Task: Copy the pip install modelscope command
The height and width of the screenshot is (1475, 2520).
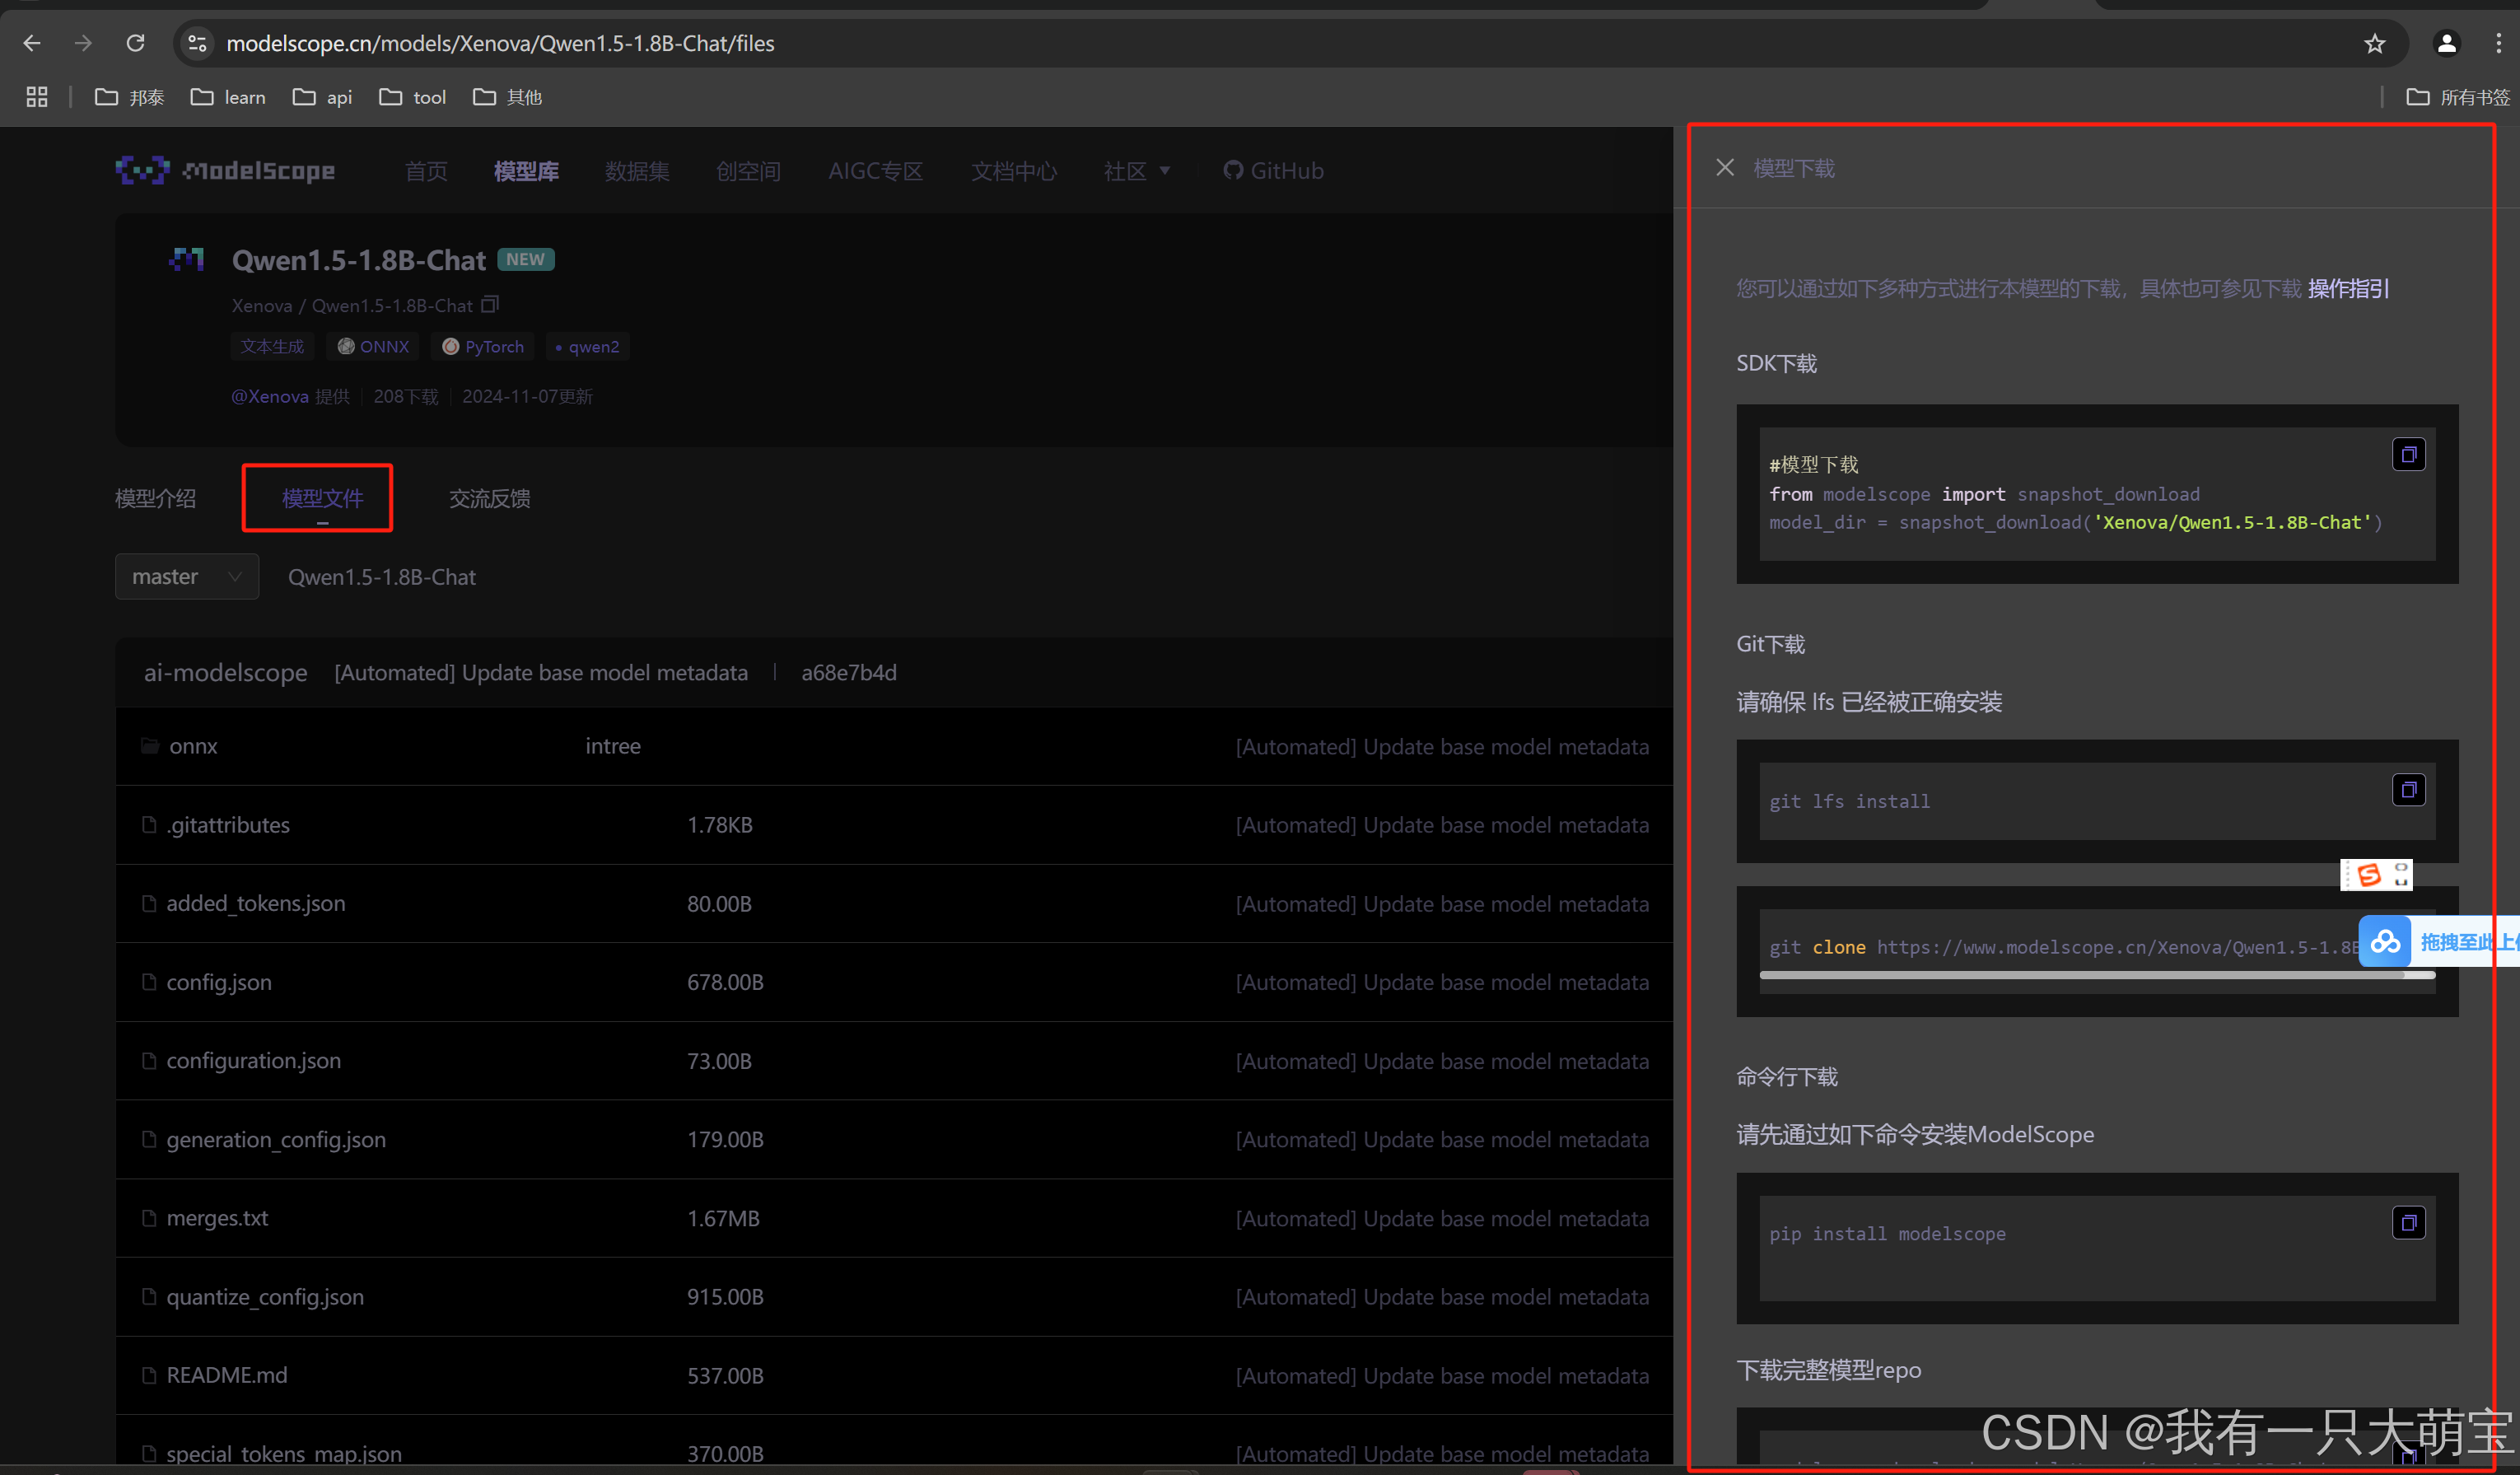Action: [2408, 1222]
